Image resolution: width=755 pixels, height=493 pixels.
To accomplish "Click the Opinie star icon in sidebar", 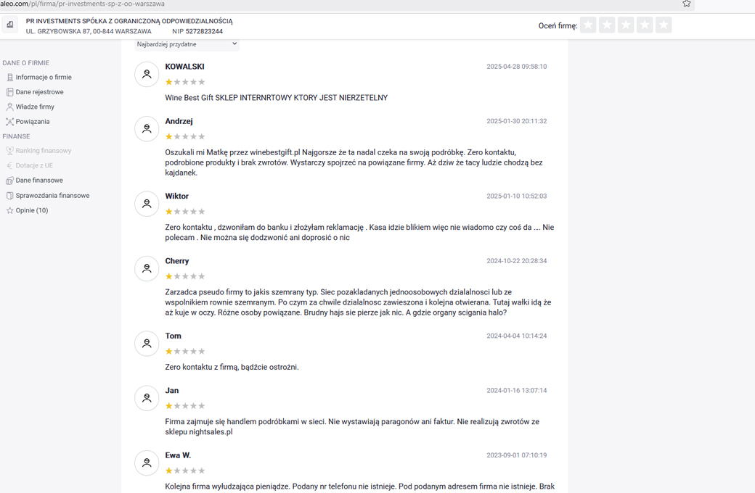I will 9,211.
